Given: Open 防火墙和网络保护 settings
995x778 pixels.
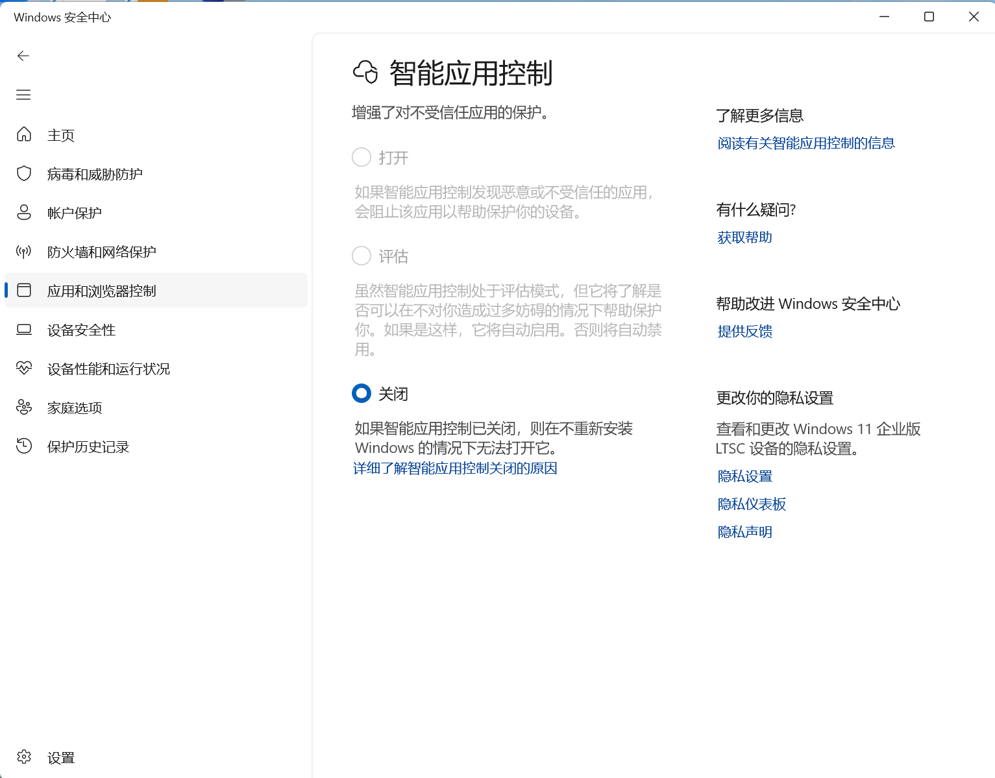Looking at the screenshot, I should click(101, 251).
